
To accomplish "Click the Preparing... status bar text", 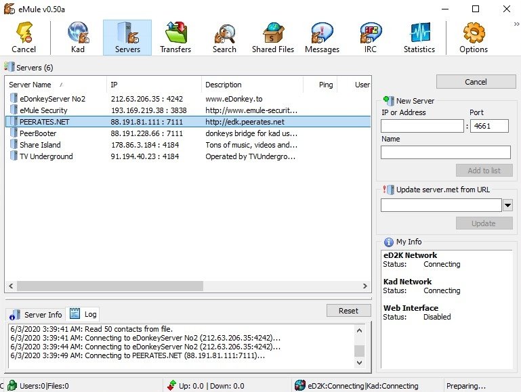I will 466,386.
